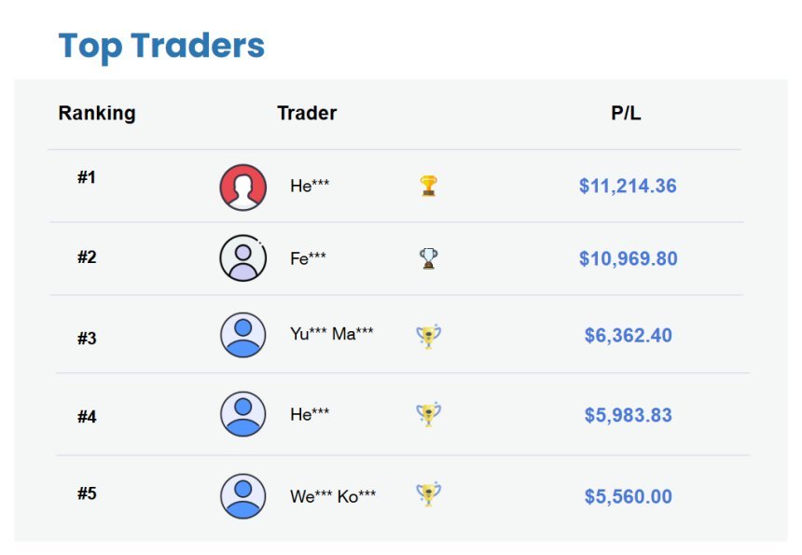
Task: Click the Top Traders heading
Action: tap(161, 46)
